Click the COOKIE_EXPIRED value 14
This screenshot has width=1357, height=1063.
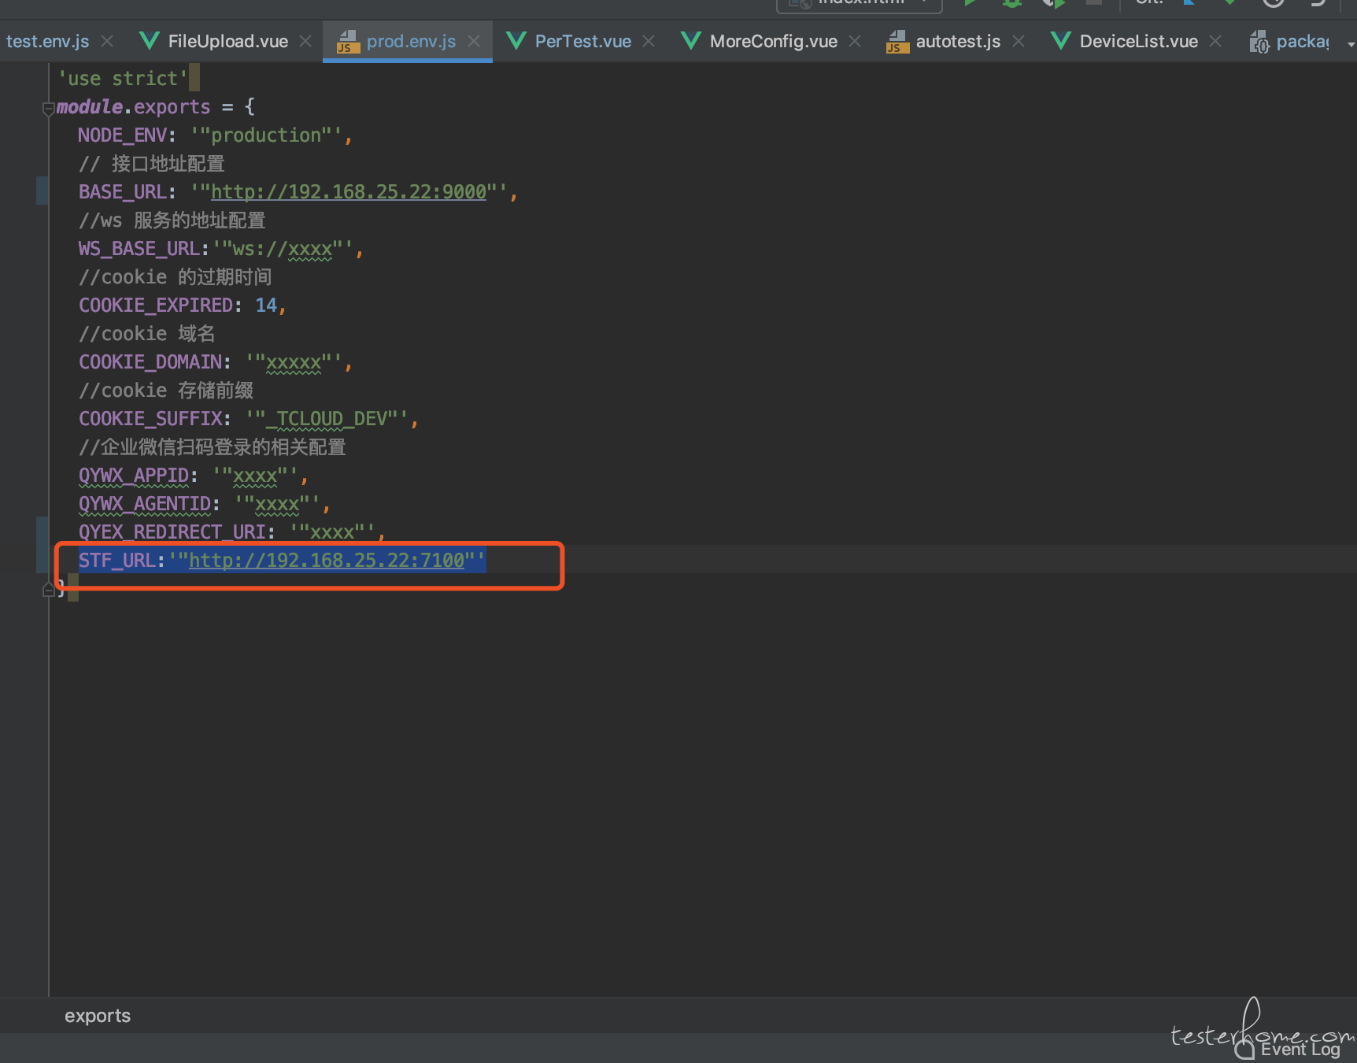tap(266, 306)
